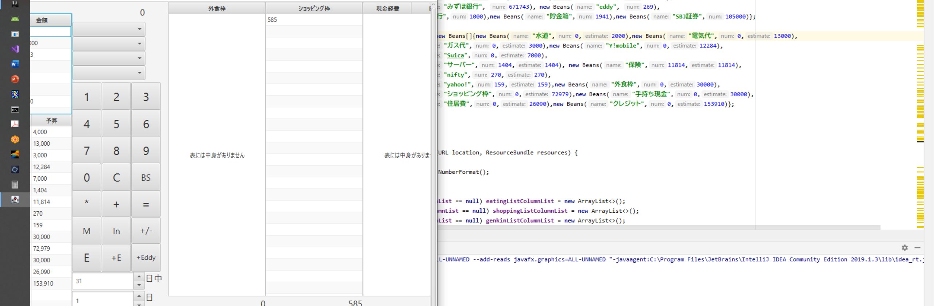The width and height of the screenshot is (934, 306).
Task: Click the ショッピング枠 column header
Action: tap(314, 8)
